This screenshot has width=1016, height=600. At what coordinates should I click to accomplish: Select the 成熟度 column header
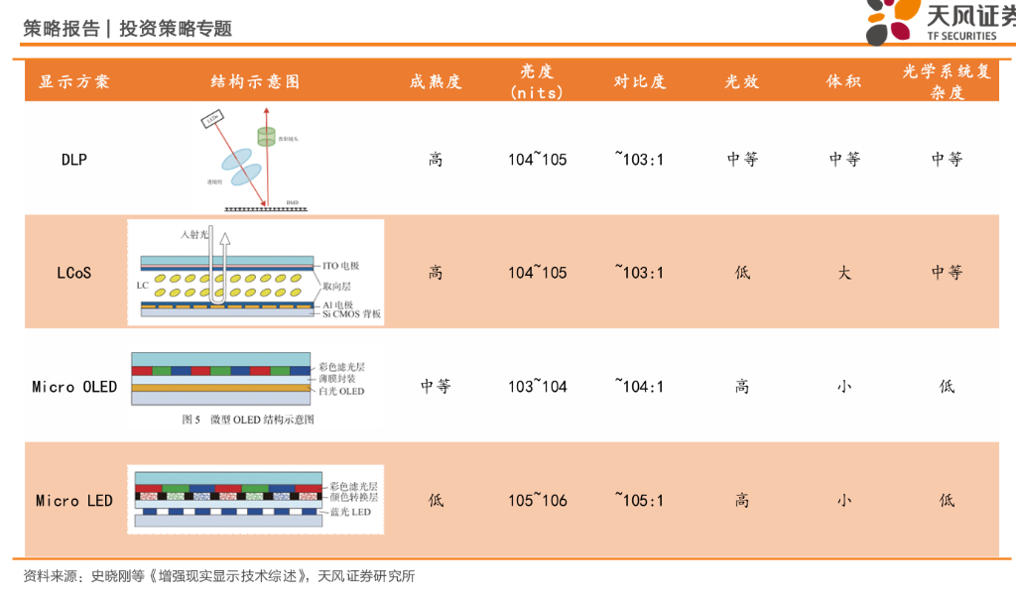(436, 81)
